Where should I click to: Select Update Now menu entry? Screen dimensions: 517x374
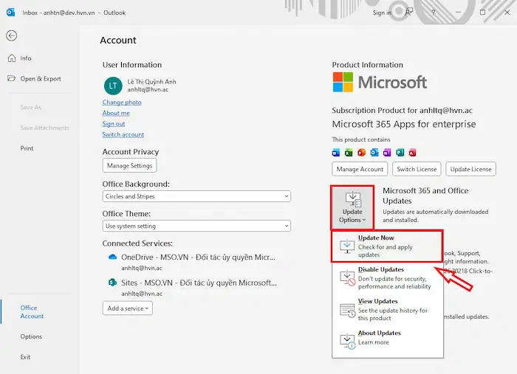click(387, 246)
